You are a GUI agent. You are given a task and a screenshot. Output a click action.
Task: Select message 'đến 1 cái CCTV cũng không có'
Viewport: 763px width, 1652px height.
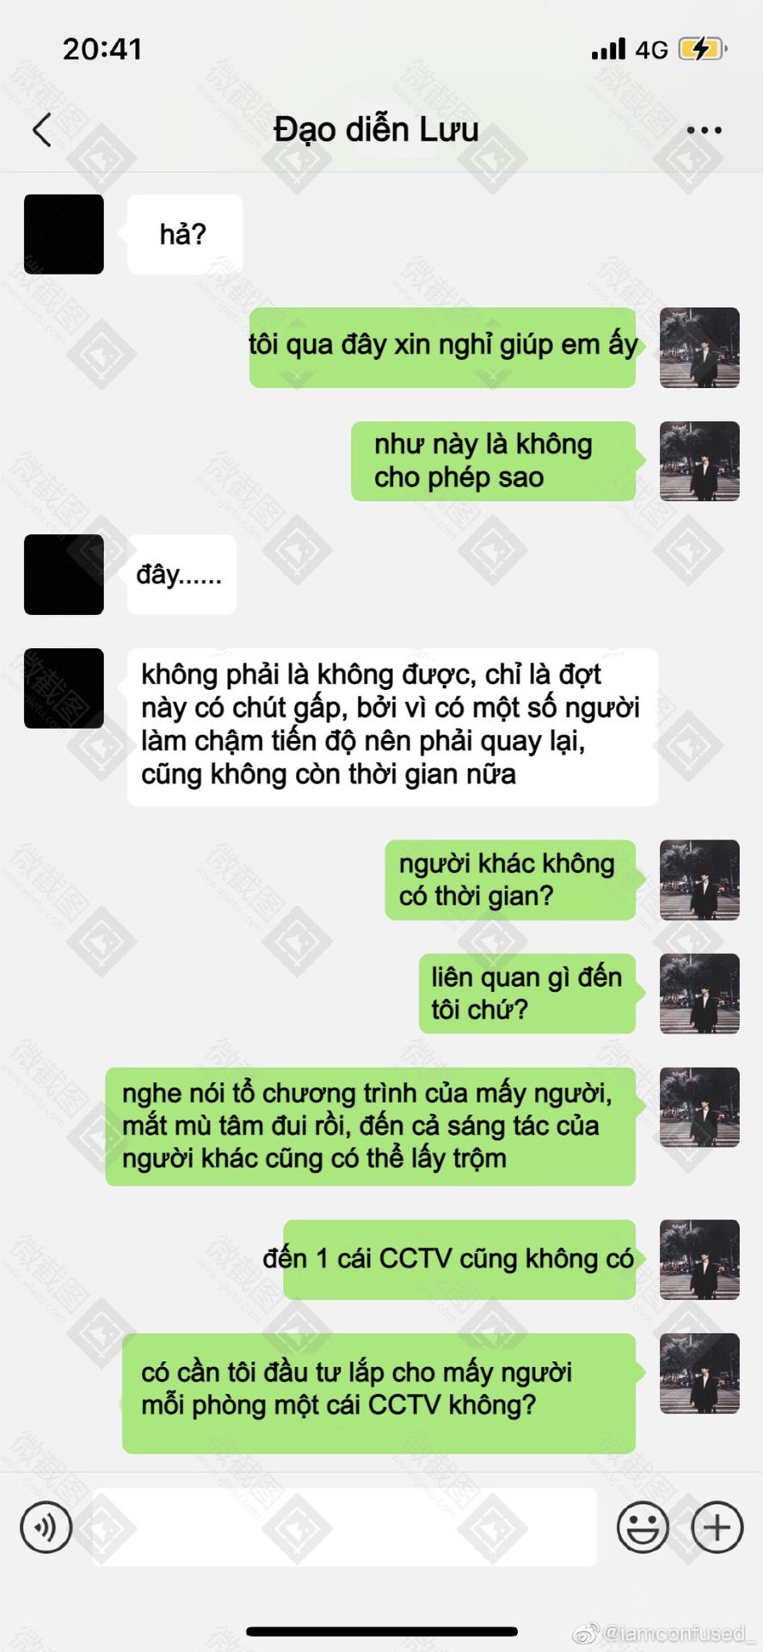tap(459, 1260)
